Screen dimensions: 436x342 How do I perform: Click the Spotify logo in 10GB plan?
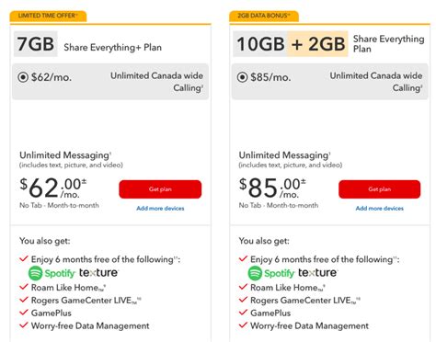coord(271,273)
